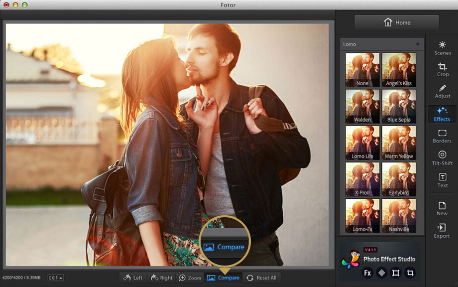
Task: Apply the Blue Sepia effect thumbnail
Action: (x=399, y=106)
